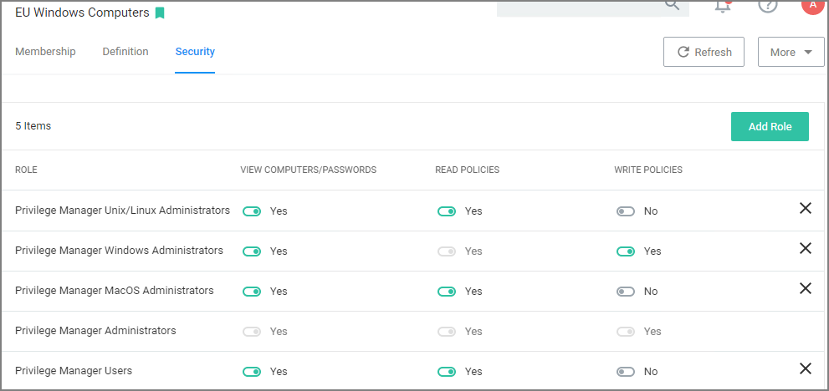The width and height of the screenshot is (829, 391).
Task: Enable Write Policies for Privilege Manager Users
Action: [x=625, y=372]
